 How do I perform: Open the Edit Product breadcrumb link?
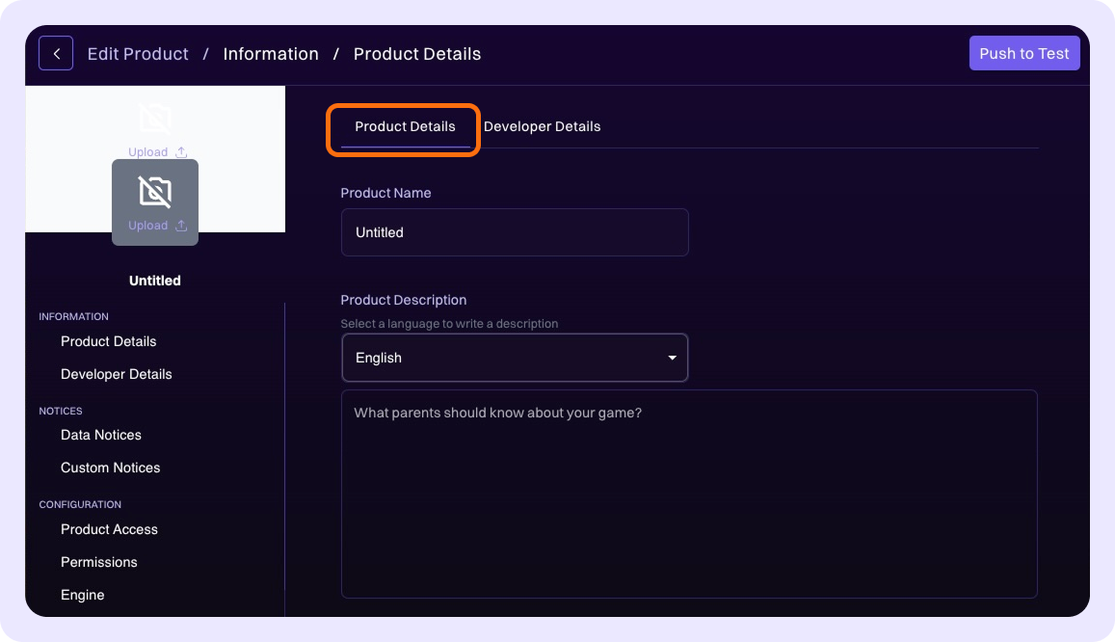pyautogui.click(x=138, y=54)
